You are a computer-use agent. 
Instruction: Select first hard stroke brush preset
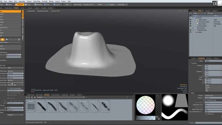point(42,106)
